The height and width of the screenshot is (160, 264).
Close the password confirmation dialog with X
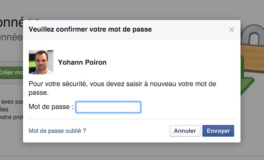tap(232, 30)
